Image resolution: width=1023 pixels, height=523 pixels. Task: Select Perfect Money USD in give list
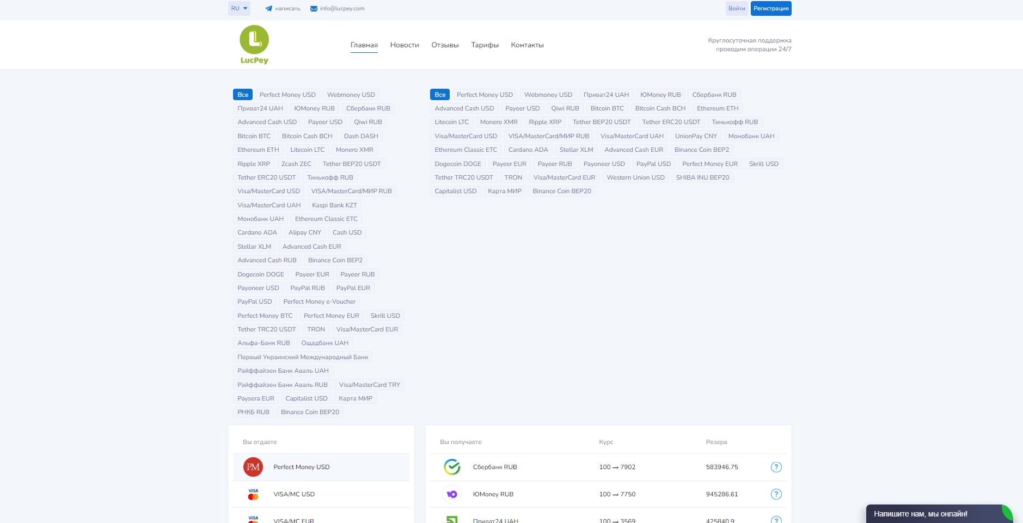[321, 467]
